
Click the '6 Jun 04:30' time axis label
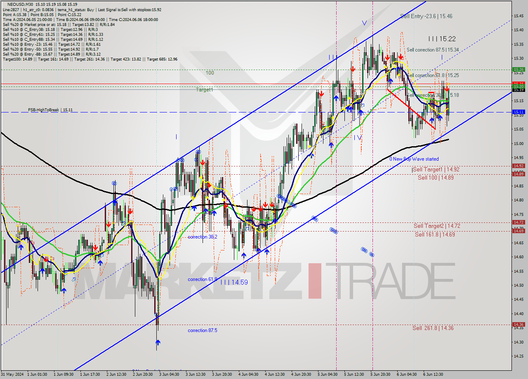coord(407,374)
